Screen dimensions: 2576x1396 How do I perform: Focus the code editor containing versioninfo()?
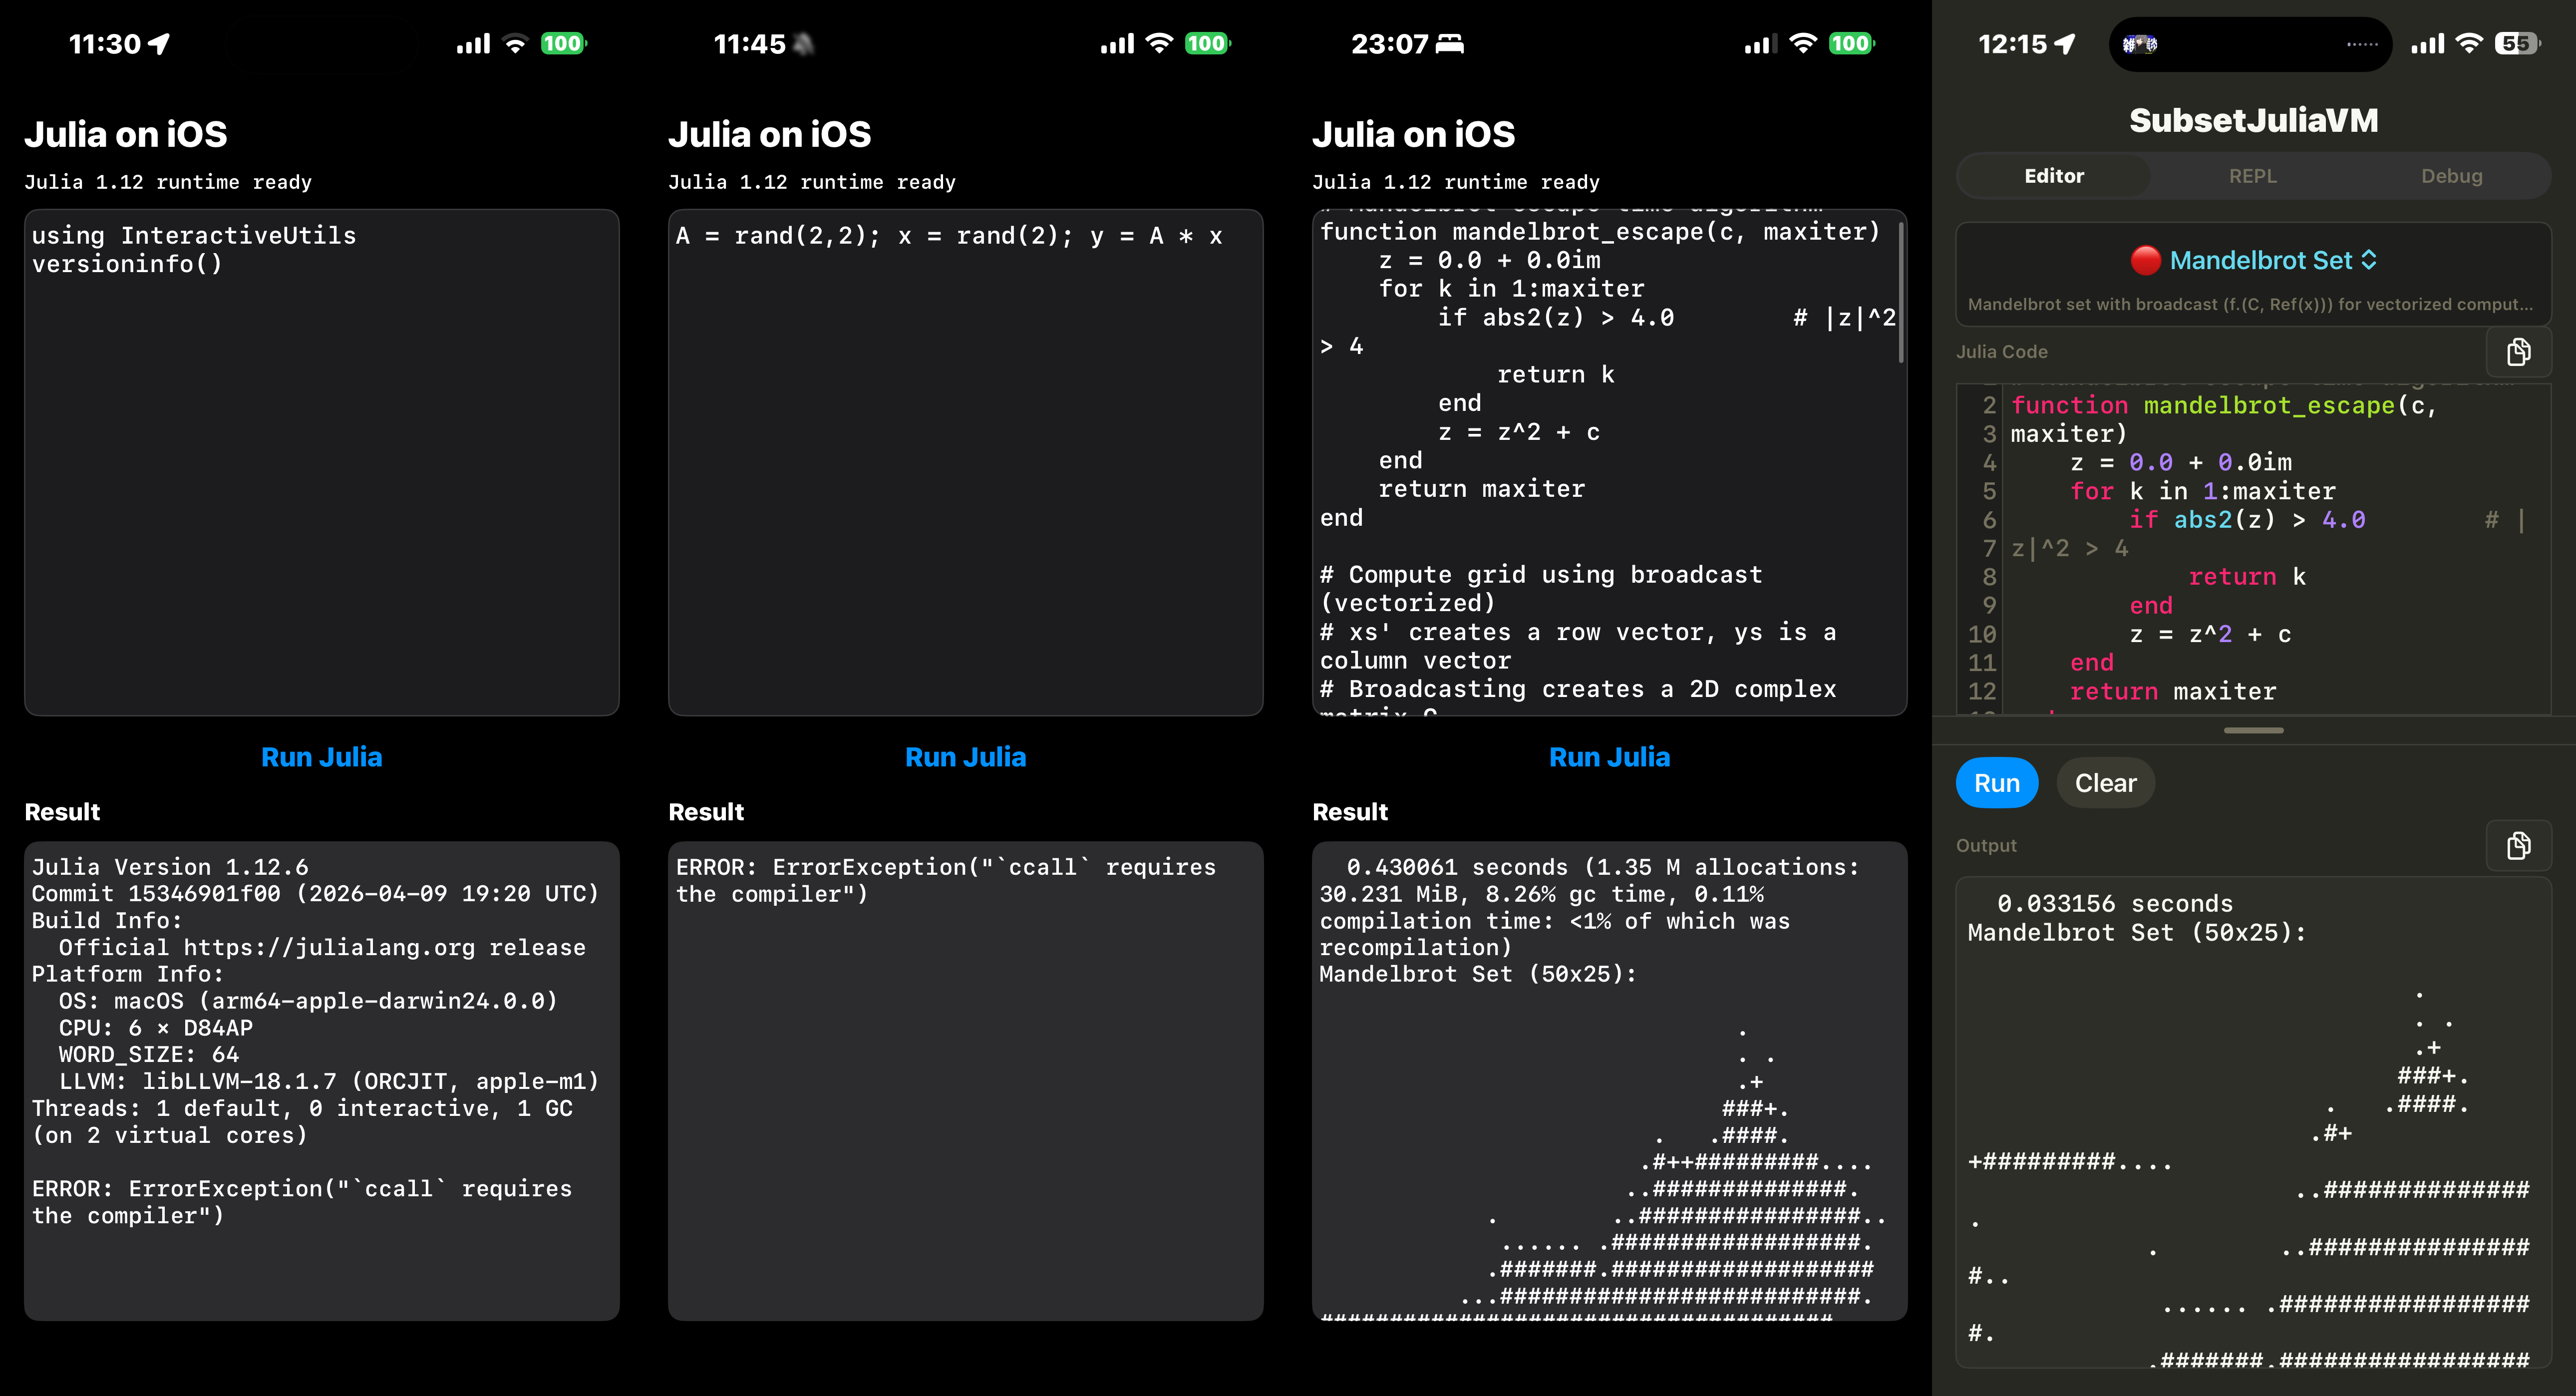point(322,462)
